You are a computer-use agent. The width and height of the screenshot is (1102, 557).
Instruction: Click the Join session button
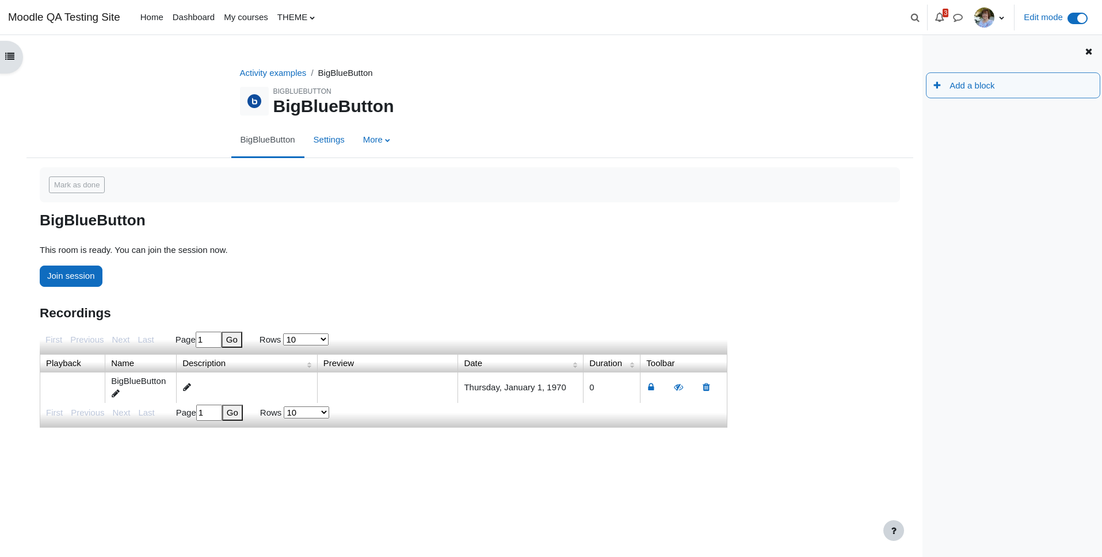click(71, 276)
